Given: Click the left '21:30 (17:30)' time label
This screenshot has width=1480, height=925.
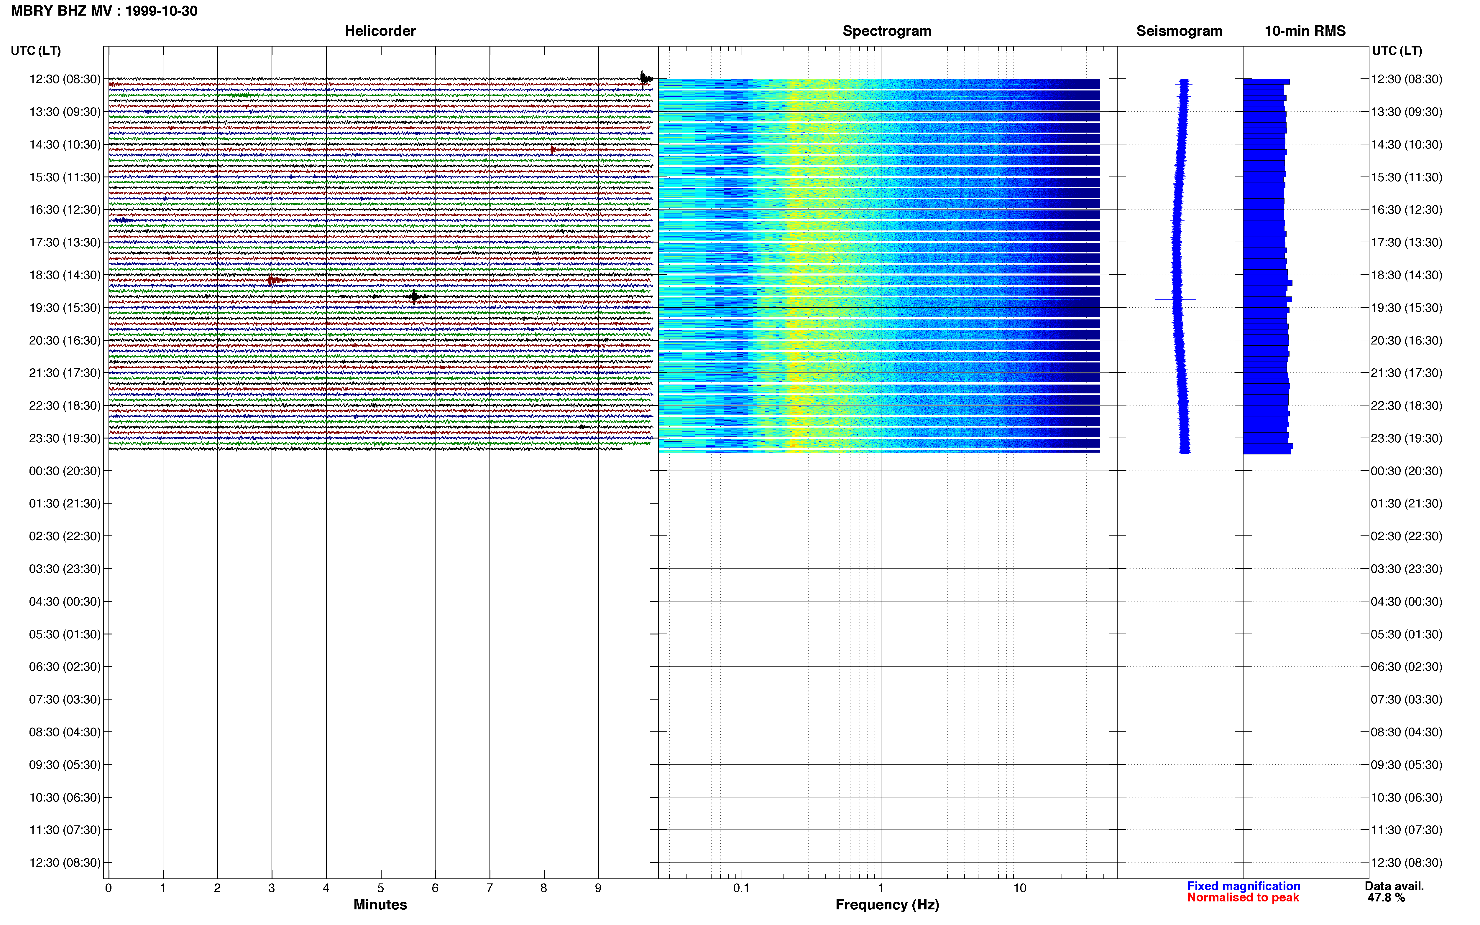Looking at the screenshot, I should 65,372.
